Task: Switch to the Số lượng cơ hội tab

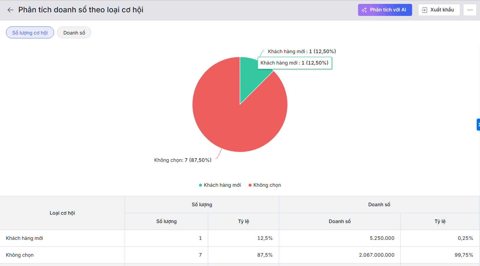Action: (30, 33)
